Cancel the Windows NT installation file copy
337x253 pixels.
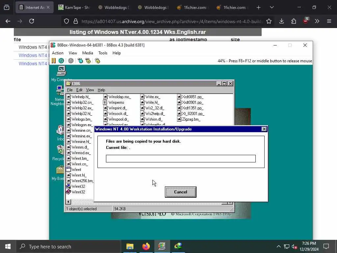pyautogui.click(x=181, y=192)
